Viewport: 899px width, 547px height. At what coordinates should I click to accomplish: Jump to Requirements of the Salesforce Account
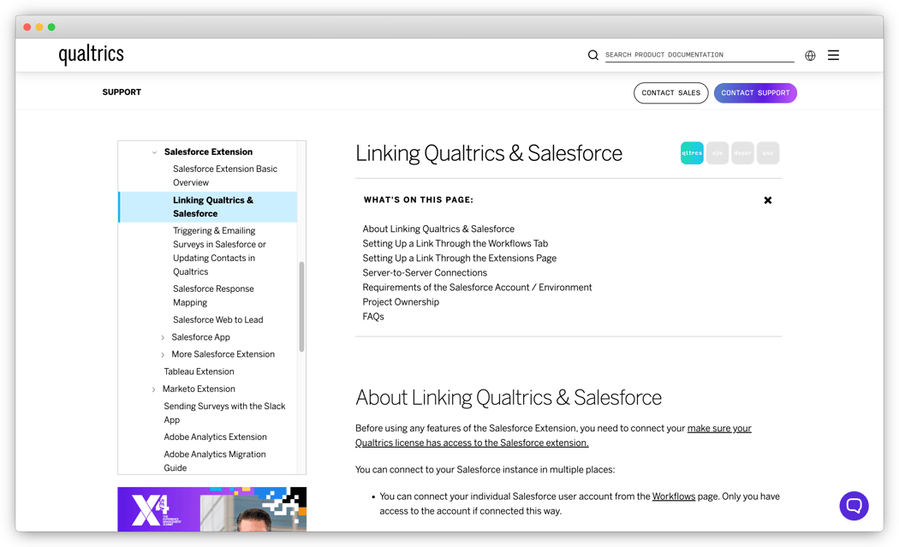pyautogui.click(x=477, y=288)
